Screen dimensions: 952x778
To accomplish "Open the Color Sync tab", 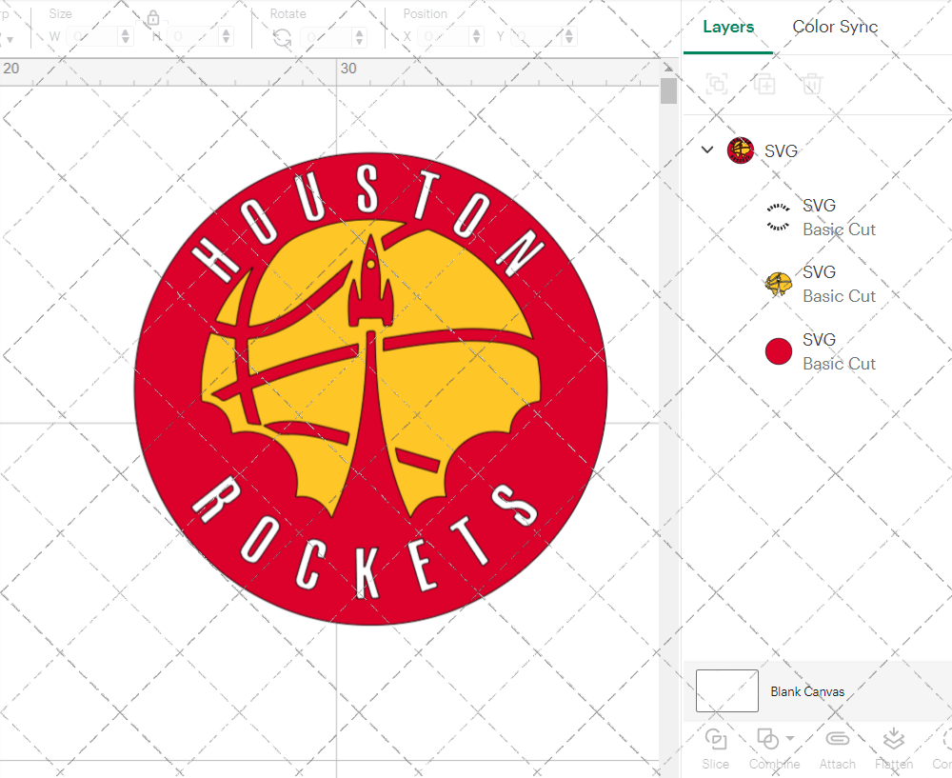I will (835, 27).
